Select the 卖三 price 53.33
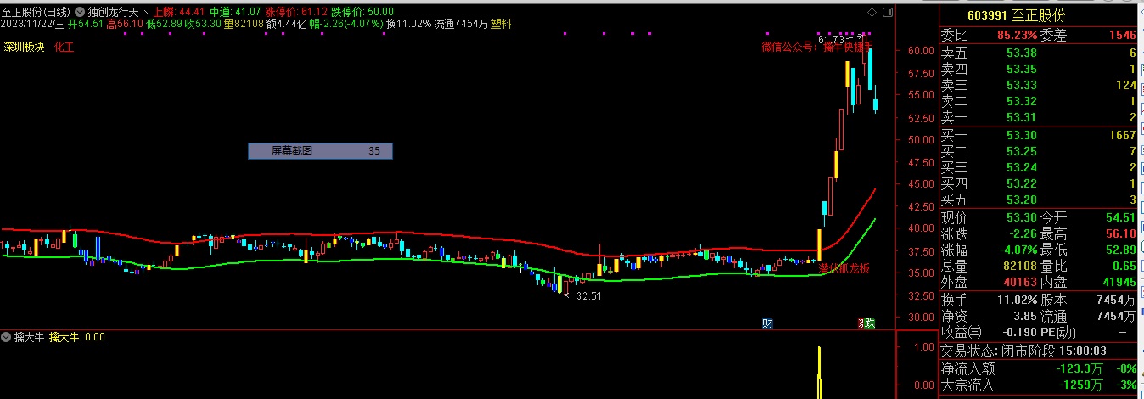Image resolution: width=1144 pixels, height=399 pixels. 1021,85
